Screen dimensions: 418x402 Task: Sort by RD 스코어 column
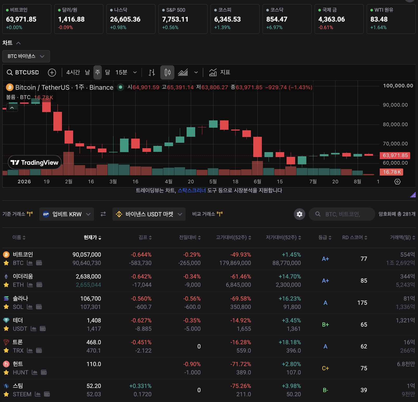tap(355, 237)
